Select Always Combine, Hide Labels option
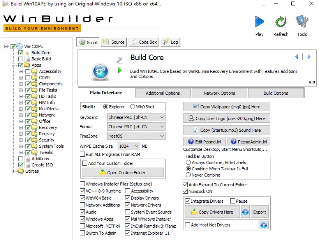The height and width of the screenshot is (244, 319). pos(188,162)
